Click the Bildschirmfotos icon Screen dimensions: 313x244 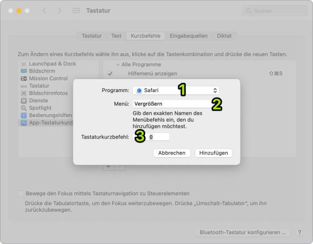coord(24,93)
